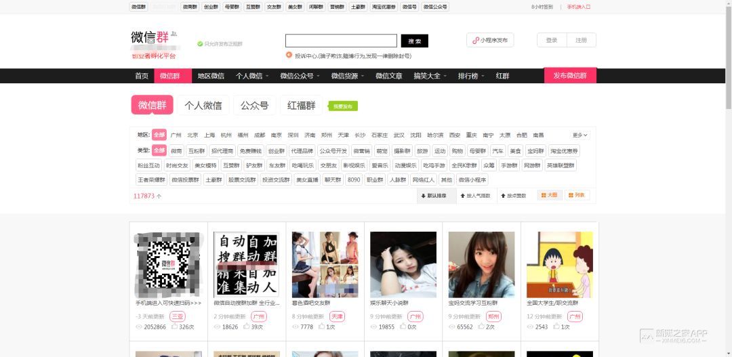Click the 天津 location tag
The image size is (732, 357).
(x=337, y=316)
